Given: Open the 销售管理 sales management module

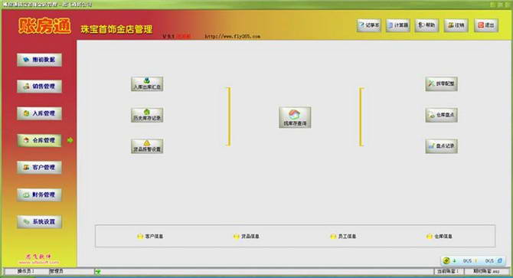Looking at the screenshot, I should 39,87.
